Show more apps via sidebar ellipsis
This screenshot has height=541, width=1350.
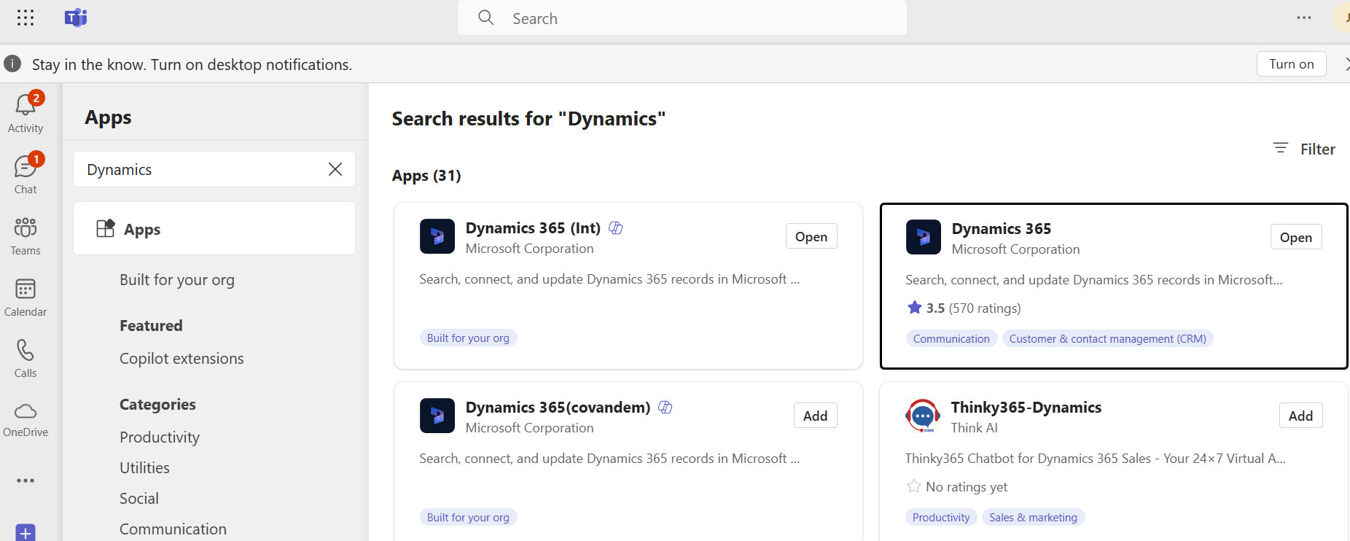point(26,480)
